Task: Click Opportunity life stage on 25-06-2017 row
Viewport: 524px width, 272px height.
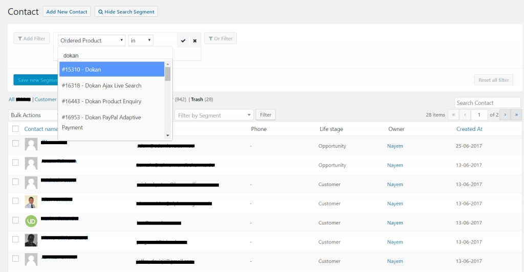Action: (332, 146)
